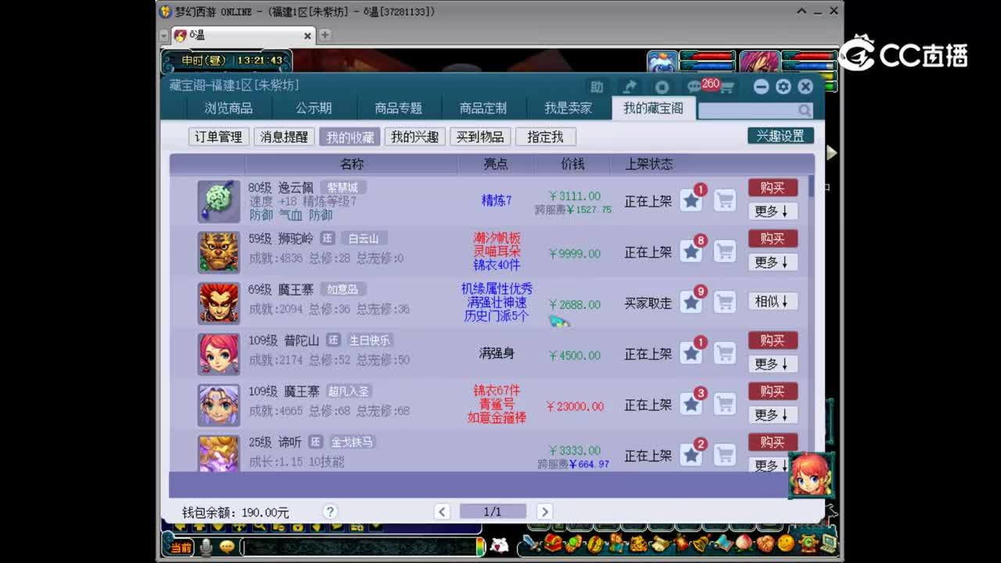This screenshot has height=563, width=1001.
Task: Select 我的收藏 sub-tab
Action: [350, 137]
